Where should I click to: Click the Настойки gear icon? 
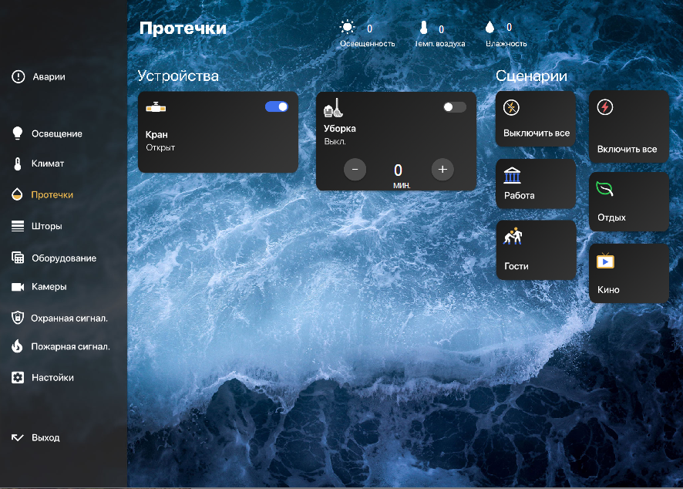click(x=18, y=378)
